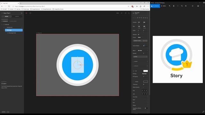Click the favorite heart icon in Photos
Viewport: 205px width, 115px height.
(x=178, y=6)
